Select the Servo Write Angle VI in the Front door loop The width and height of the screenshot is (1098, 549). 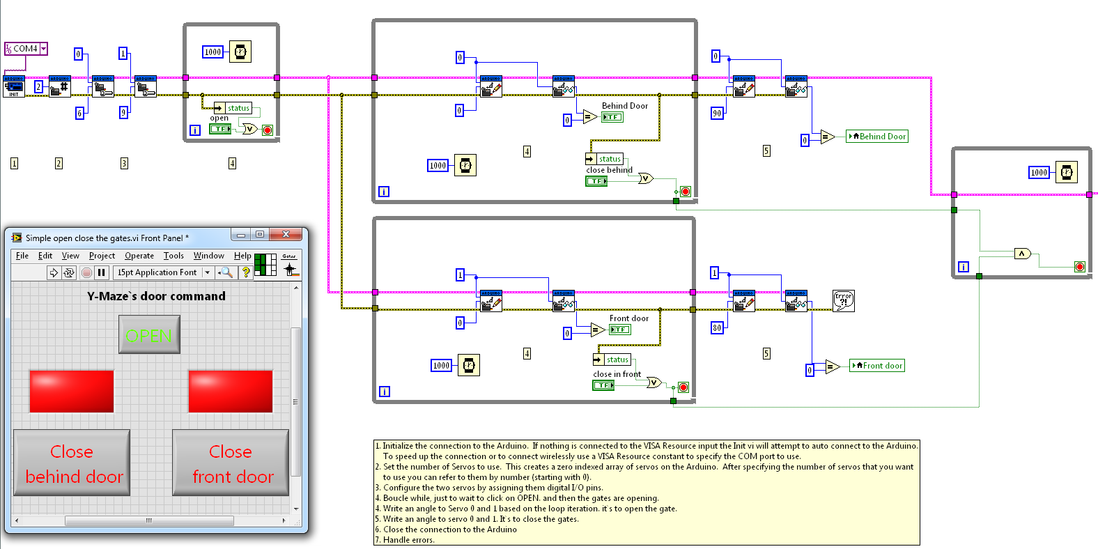click(491, 301)
